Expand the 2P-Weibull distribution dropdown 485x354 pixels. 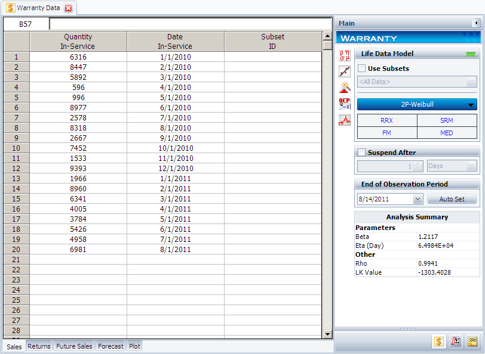472,105
